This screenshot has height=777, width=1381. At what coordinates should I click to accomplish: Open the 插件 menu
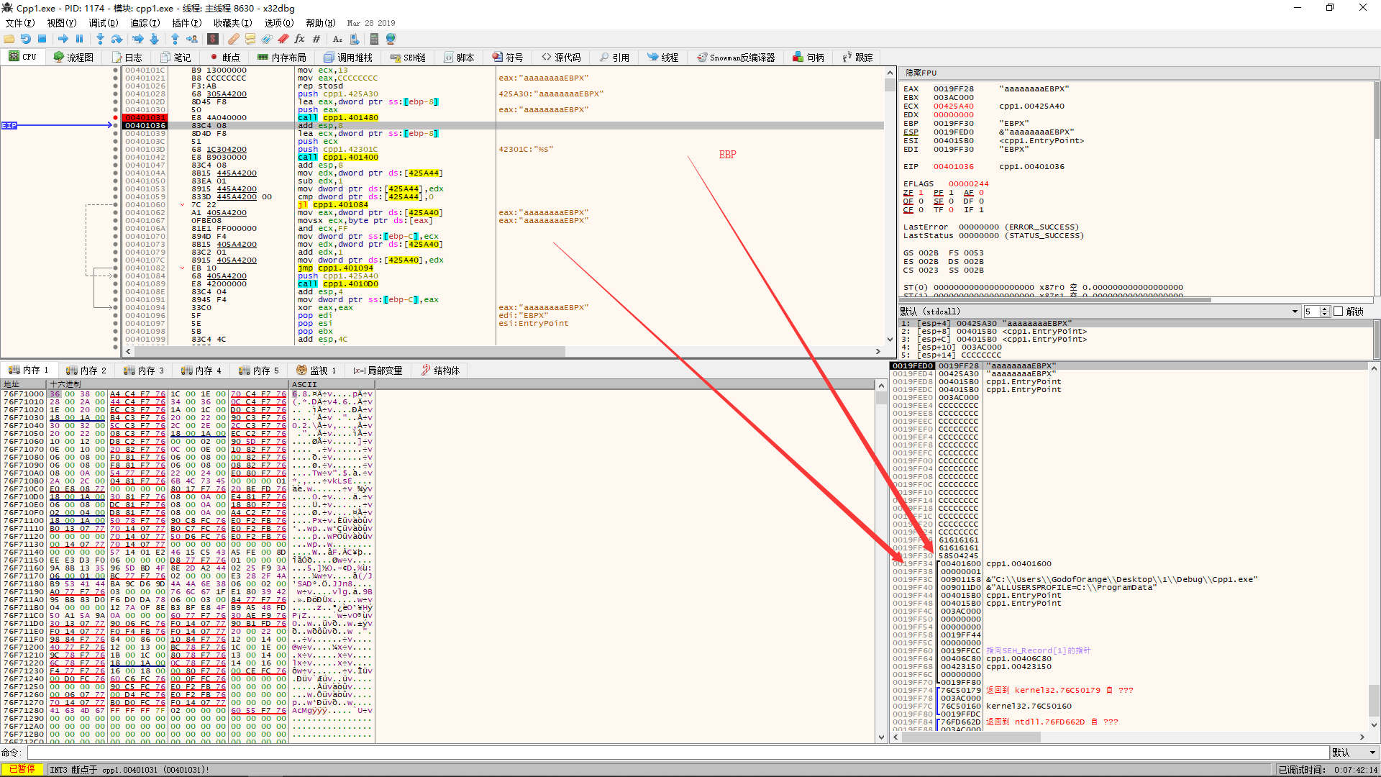coord(186,23)
